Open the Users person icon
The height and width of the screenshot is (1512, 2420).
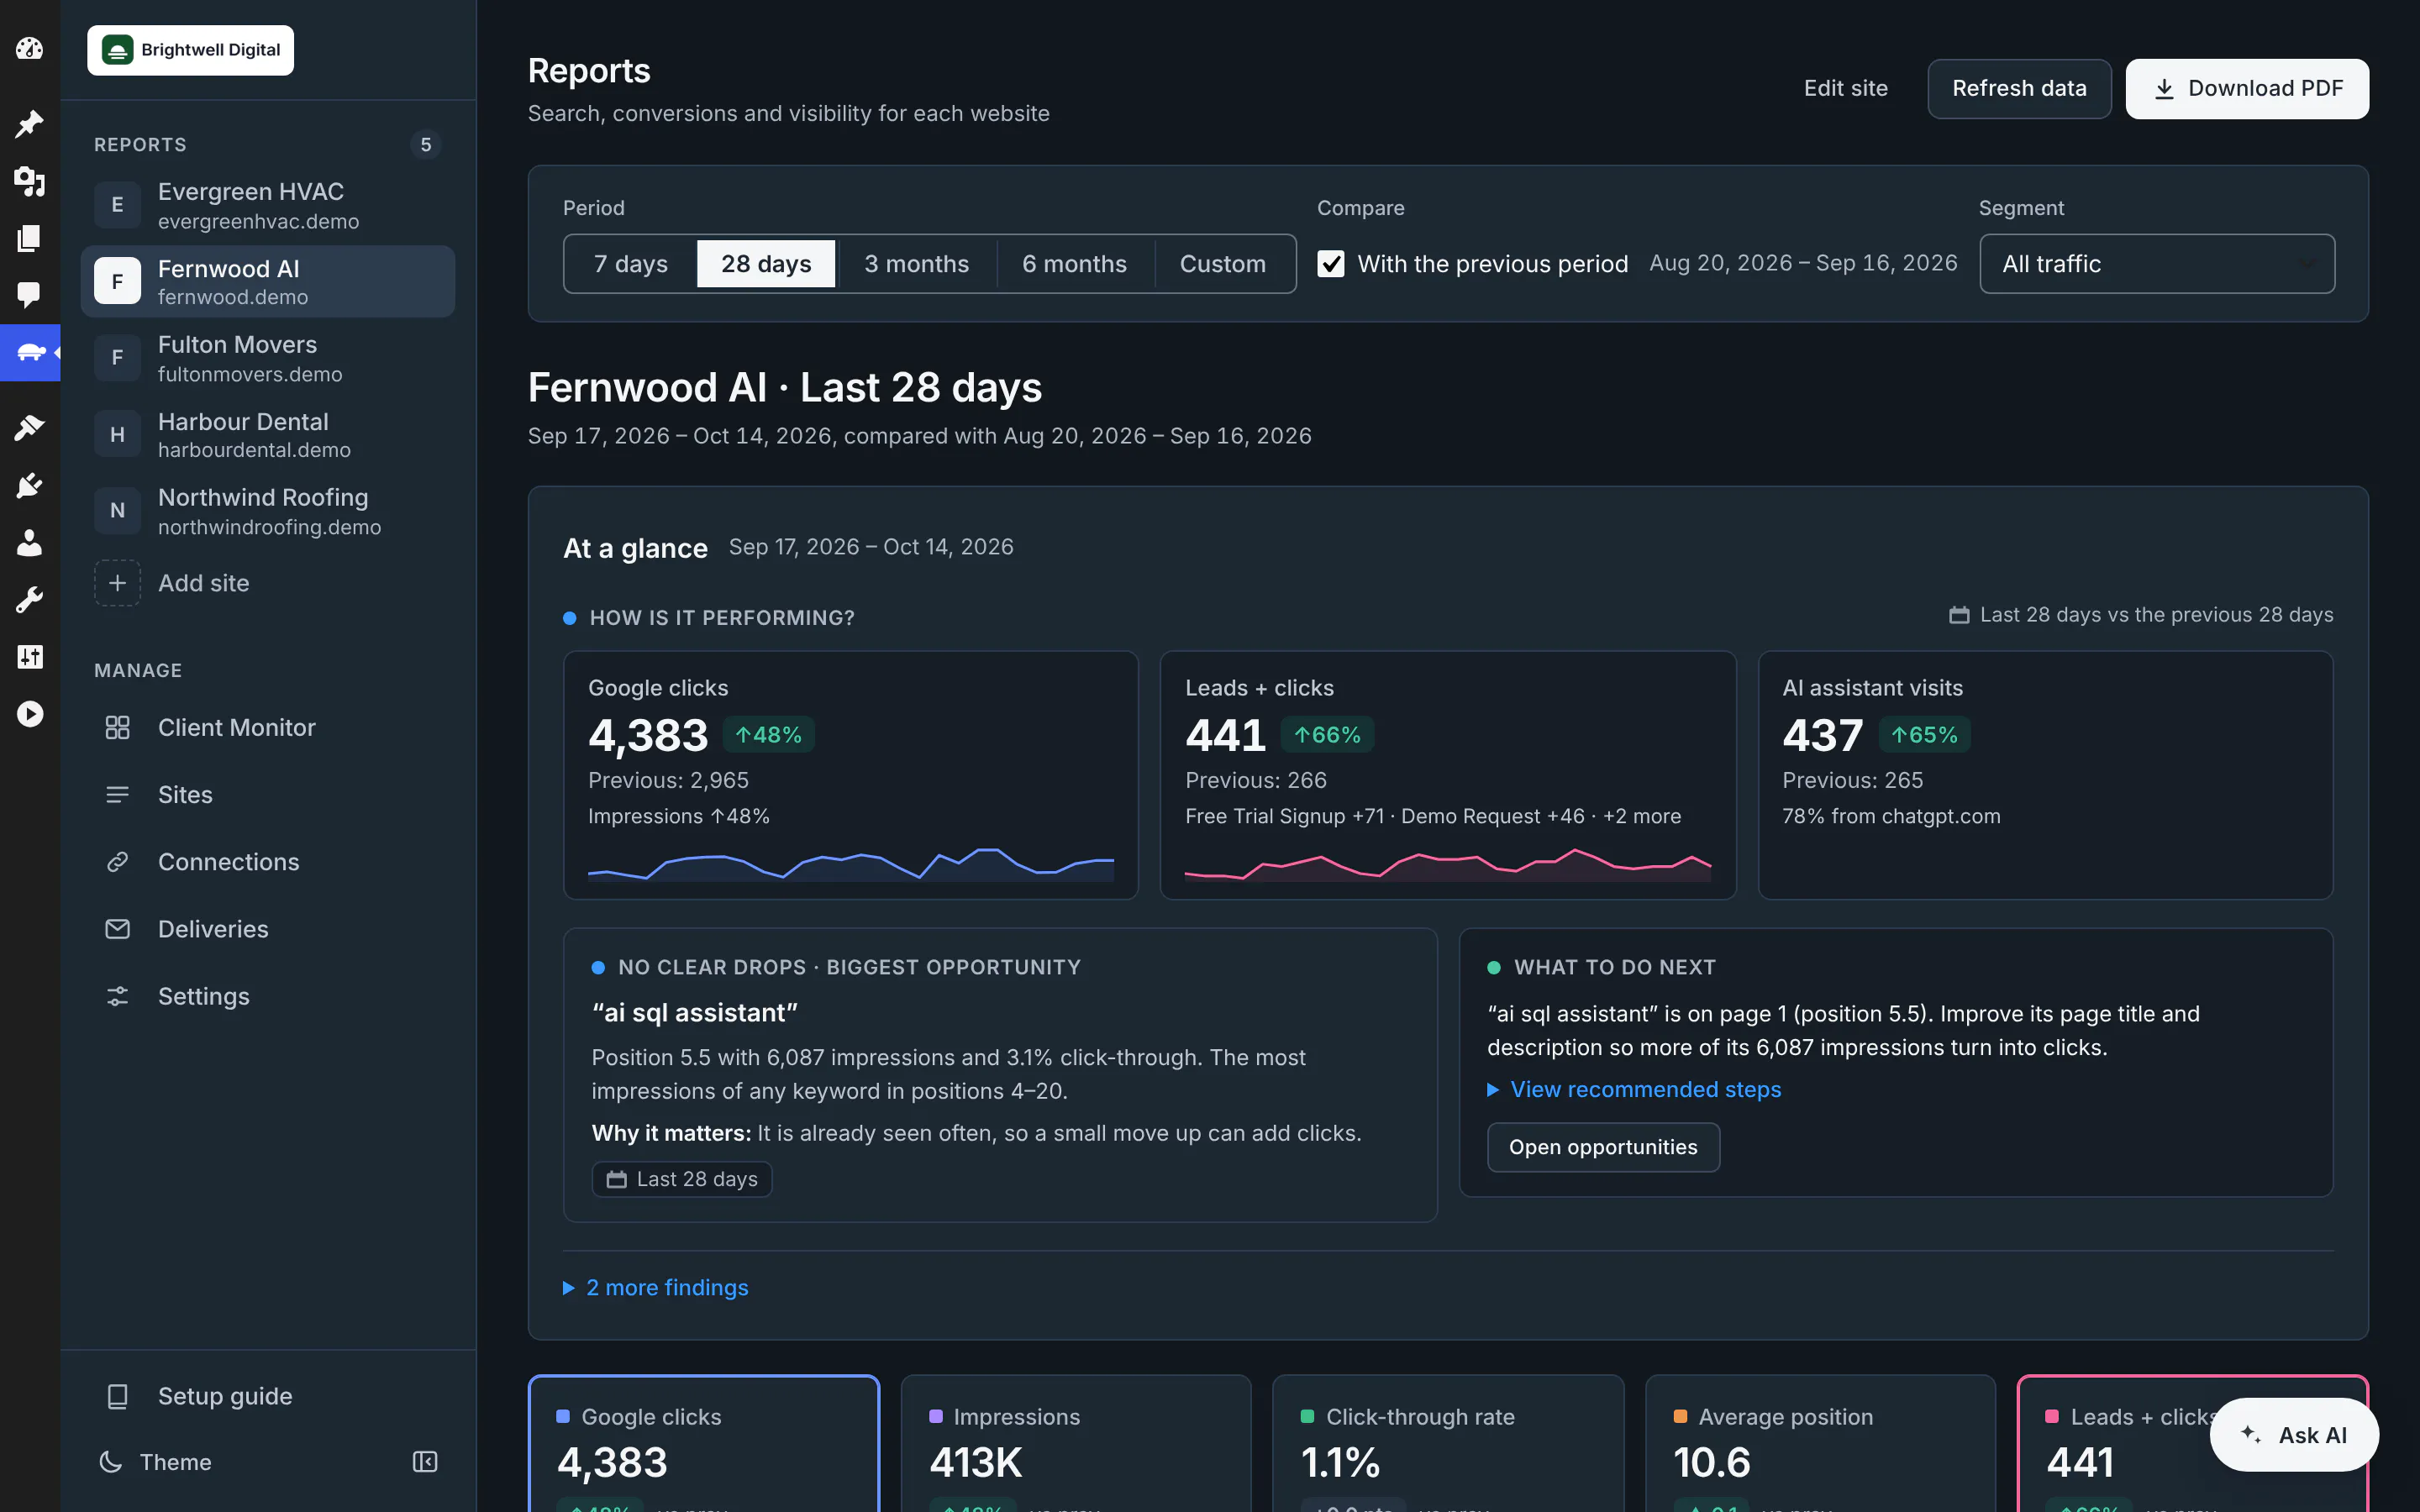click(x=29, y=543)
